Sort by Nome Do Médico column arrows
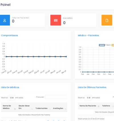 [15, 109]
